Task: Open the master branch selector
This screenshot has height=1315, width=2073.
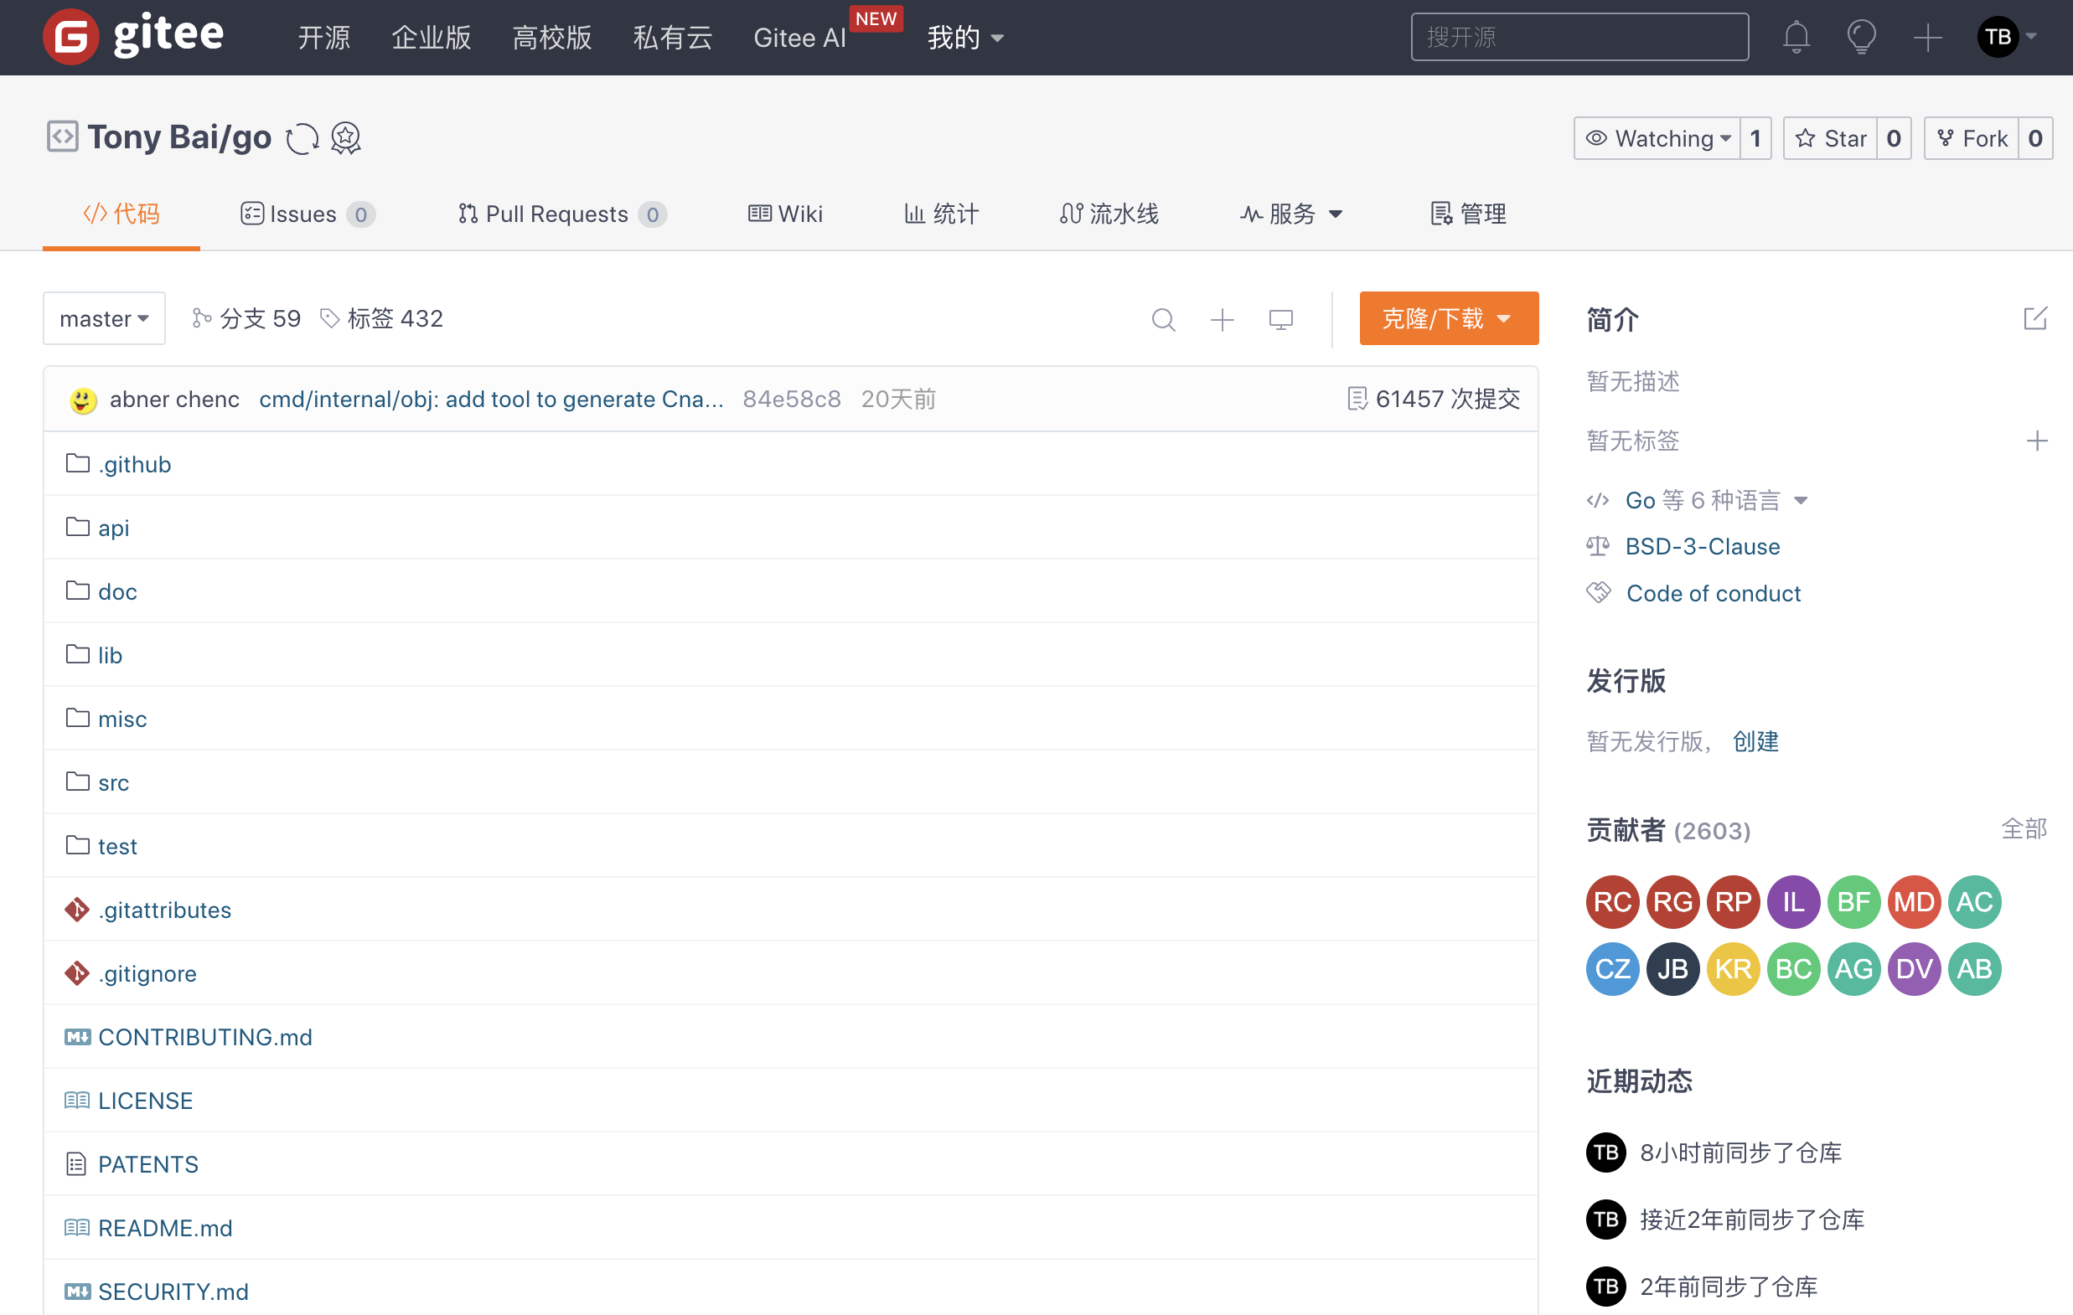Action: (104, 318)
